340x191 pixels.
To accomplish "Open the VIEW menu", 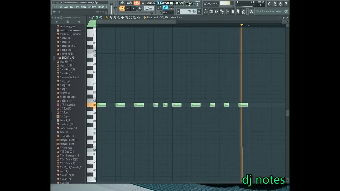I will (84, 7).
